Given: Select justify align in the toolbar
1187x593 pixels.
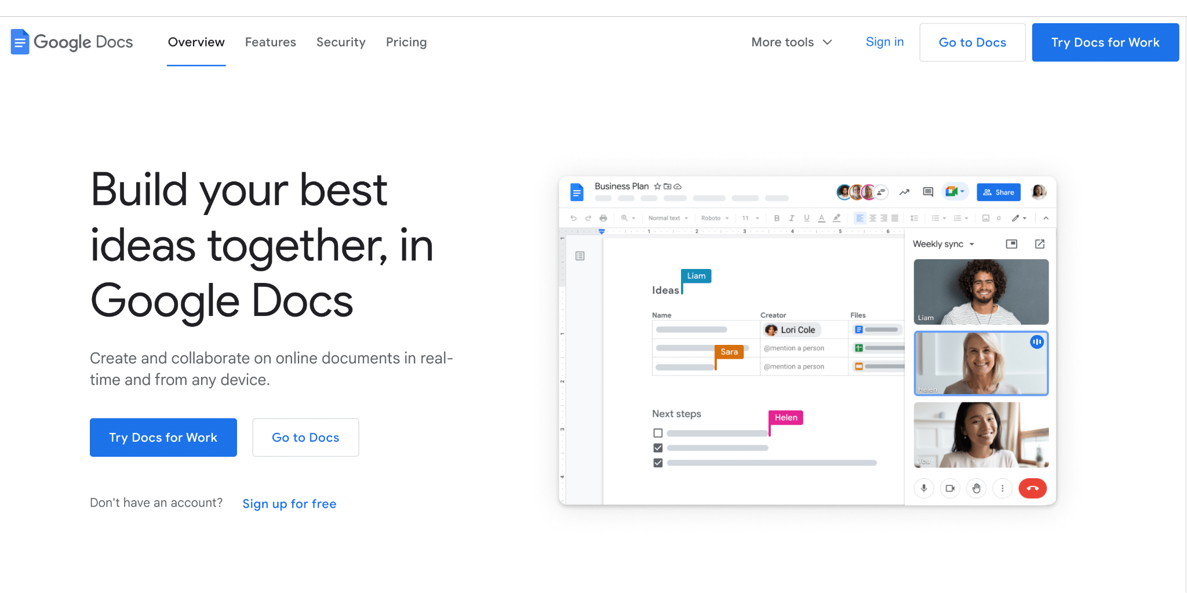Looking at the screenshot, I should pyautogui.click(x=895, y=218).
